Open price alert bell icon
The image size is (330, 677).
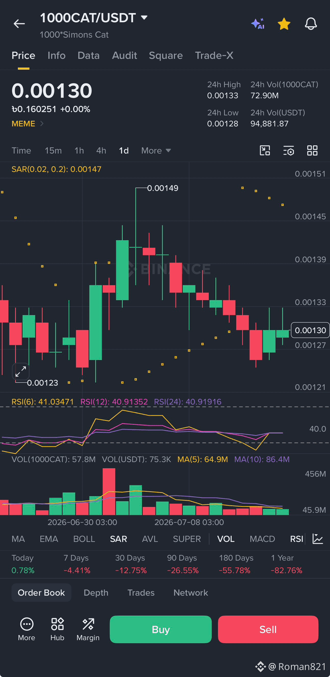[311, 24]
